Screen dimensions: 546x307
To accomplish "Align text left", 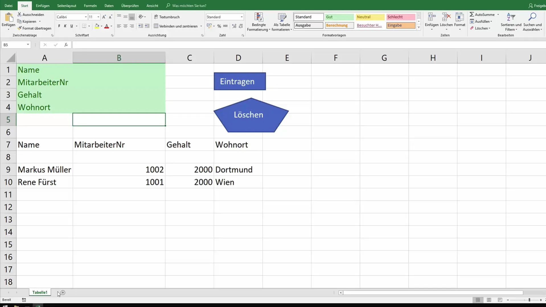I will tap(119, 26).
